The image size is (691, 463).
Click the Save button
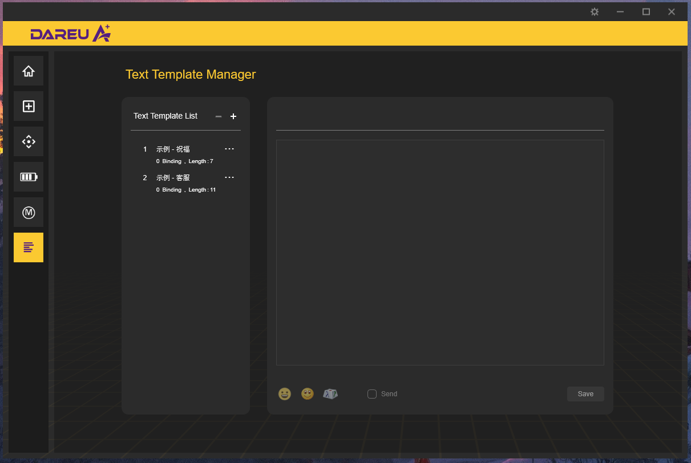[585, 394]
